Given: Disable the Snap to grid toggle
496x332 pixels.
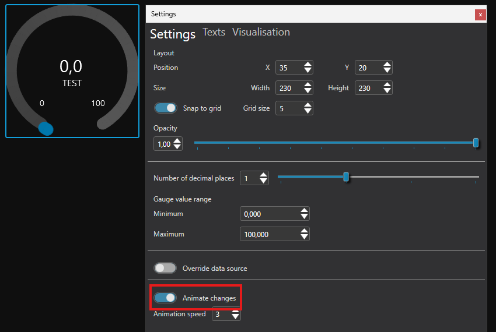Looking at the screenshot, I should pyautogui.click(x=165, y=108).
